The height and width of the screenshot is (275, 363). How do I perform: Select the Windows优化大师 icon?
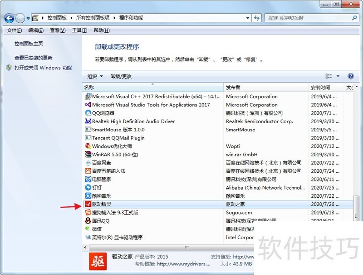click(x=88, y=146)
